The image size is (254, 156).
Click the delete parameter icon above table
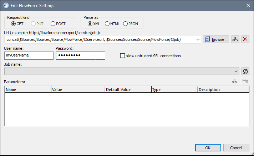245,81
